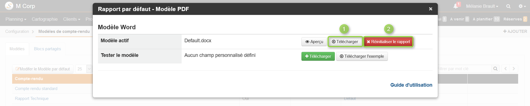Click Modifer le Modèle par défaut
Screen dimensions: 530x106
[43, 69]
